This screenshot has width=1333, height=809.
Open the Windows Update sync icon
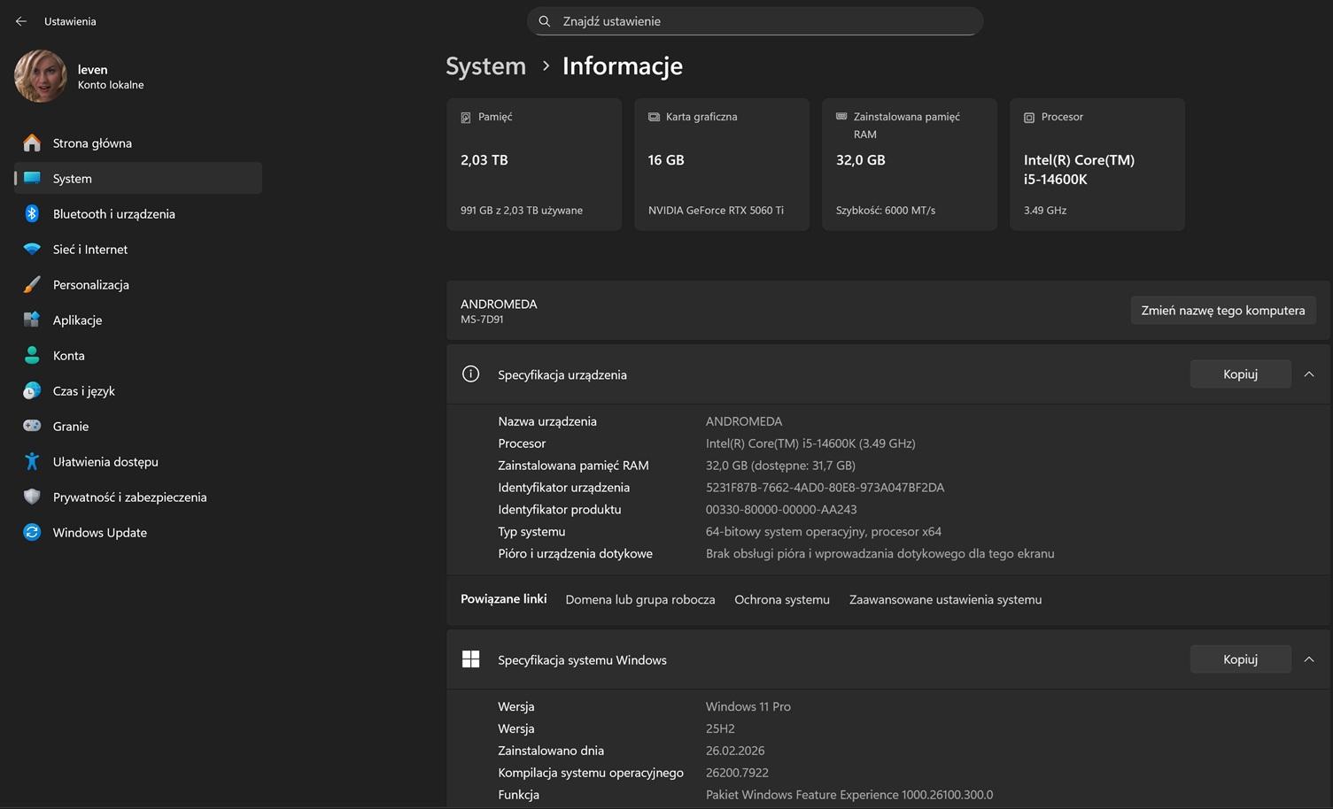coord(32,533)
